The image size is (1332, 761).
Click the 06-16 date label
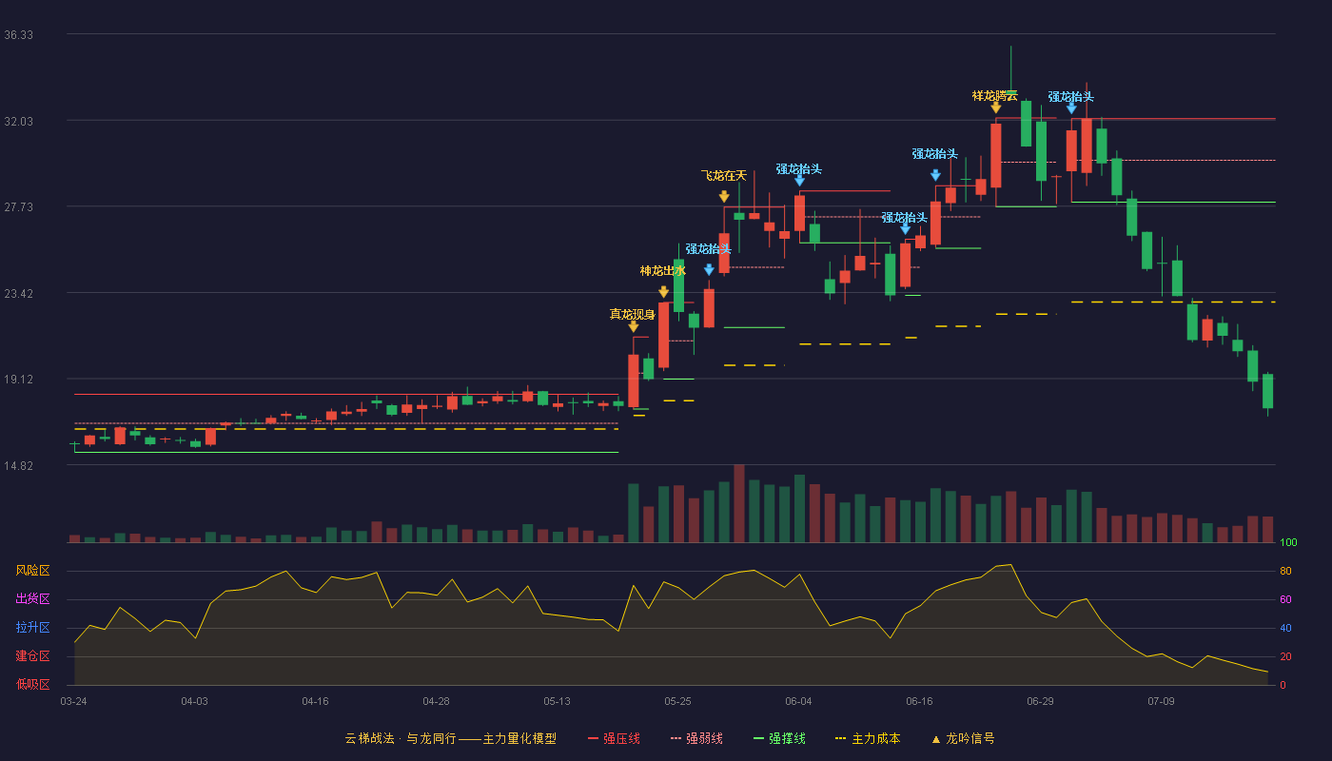click(919, 701)
